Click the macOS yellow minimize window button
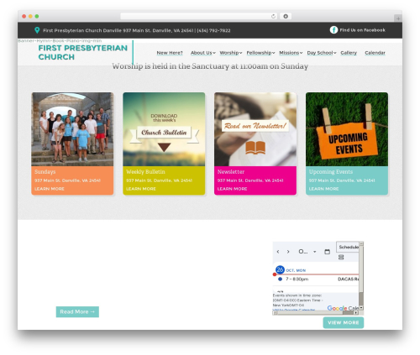420x355 pixels. (30, 16)
